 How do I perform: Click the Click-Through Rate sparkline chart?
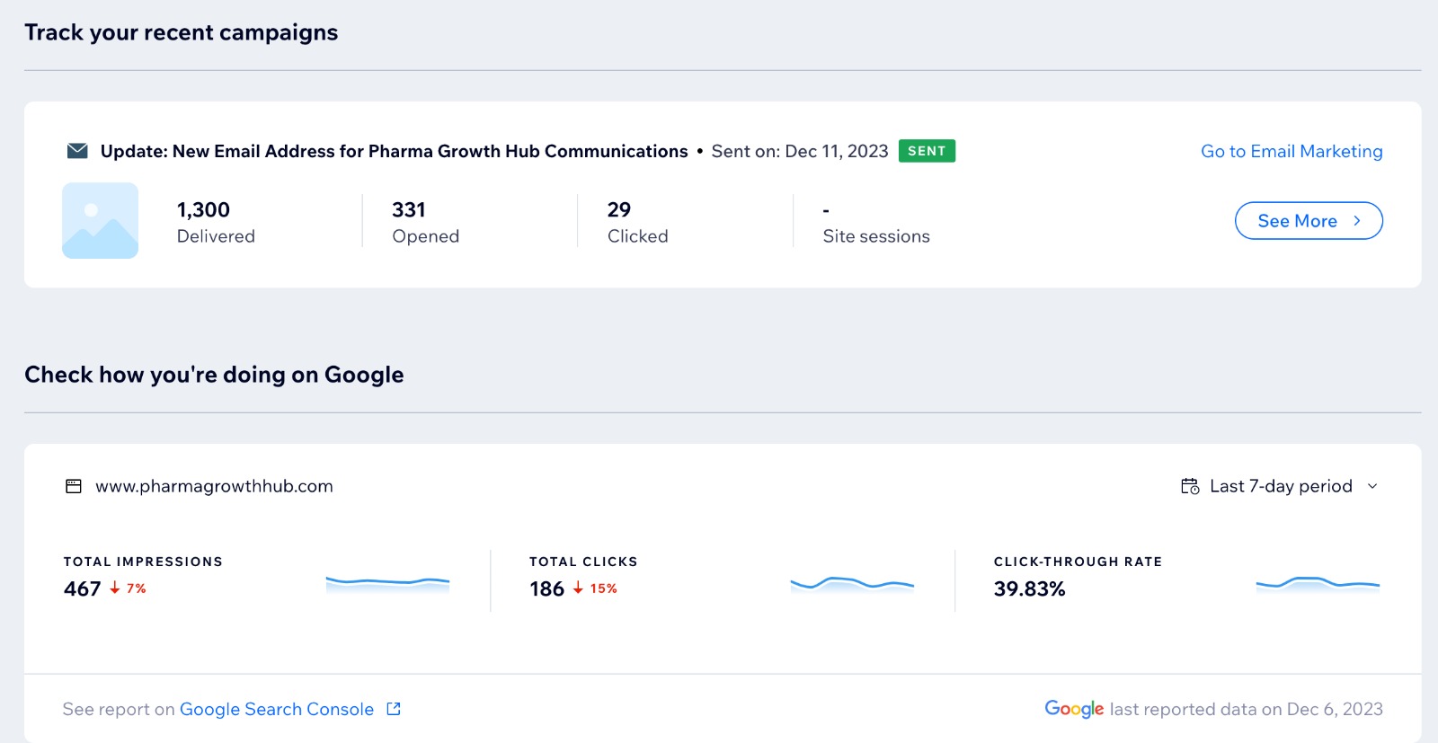coord(1318,584)
